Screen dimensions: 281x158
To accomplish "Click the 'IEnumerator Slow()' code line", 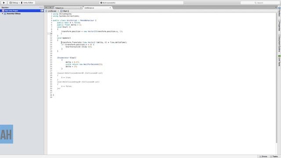I will click(67, 57).
